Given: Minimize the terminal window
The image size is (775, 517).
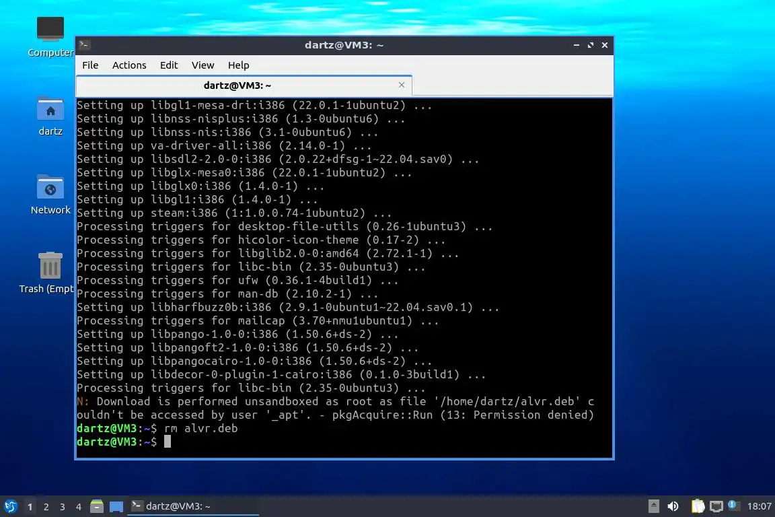Looking at the screenshot, I should click(x=577, y=45).
